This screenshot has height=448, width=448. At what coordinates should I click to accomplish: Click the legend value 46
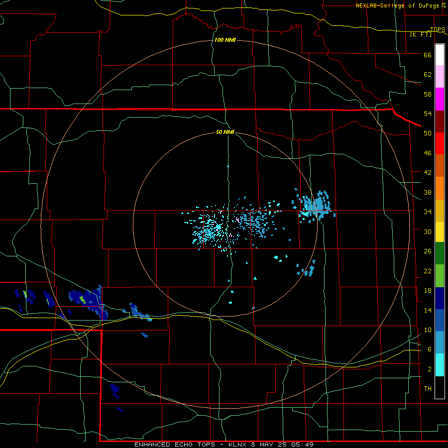click(x=428, y=153)
